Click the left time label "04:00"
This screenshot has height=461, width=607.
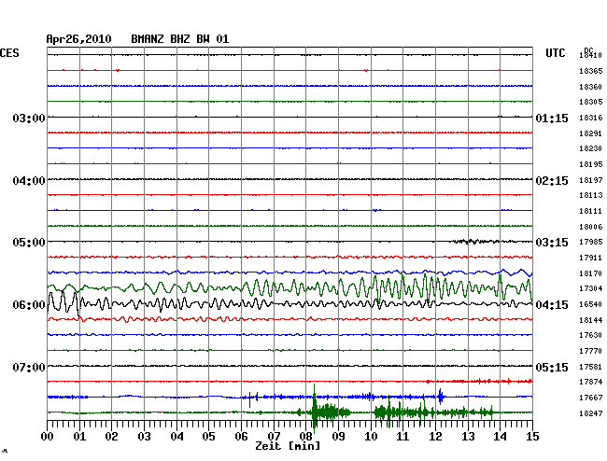tap(29, 181)
